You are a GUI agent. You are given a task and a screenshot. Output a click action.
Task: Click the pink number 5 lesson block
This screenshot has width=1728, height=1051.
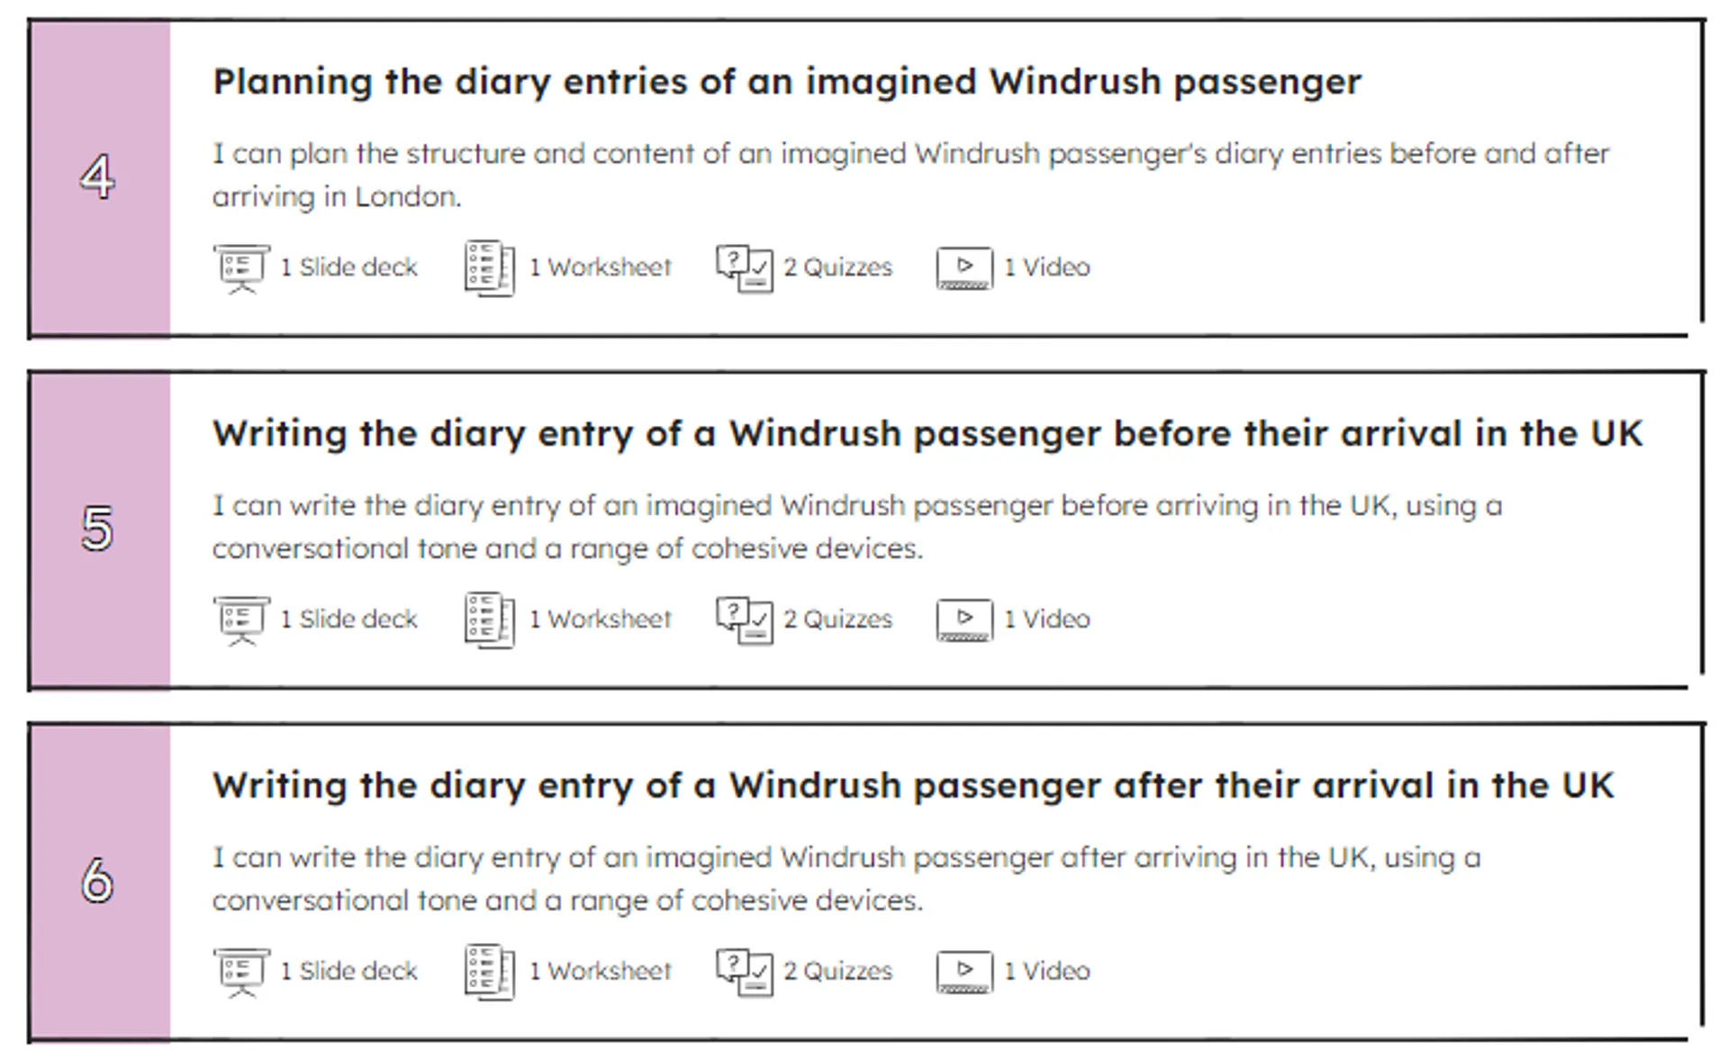click(99, 530)
